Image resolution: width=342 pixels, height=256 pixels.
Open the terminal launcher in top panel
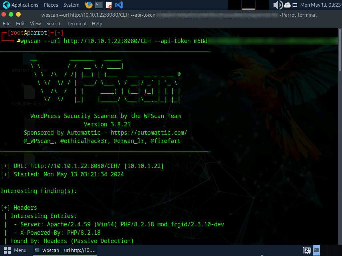pos(99,5)
